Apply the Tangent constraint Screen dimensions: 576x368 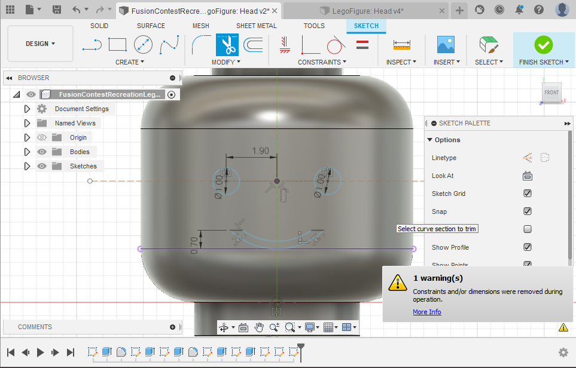336,45
